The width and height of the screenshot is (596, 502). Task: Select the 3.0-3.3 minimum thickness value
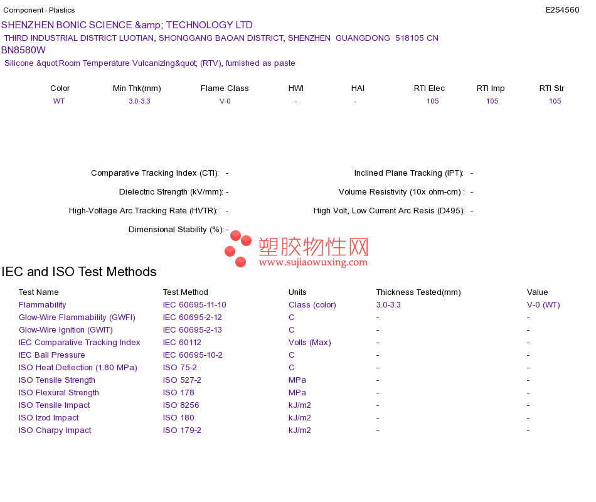point(139,101)
